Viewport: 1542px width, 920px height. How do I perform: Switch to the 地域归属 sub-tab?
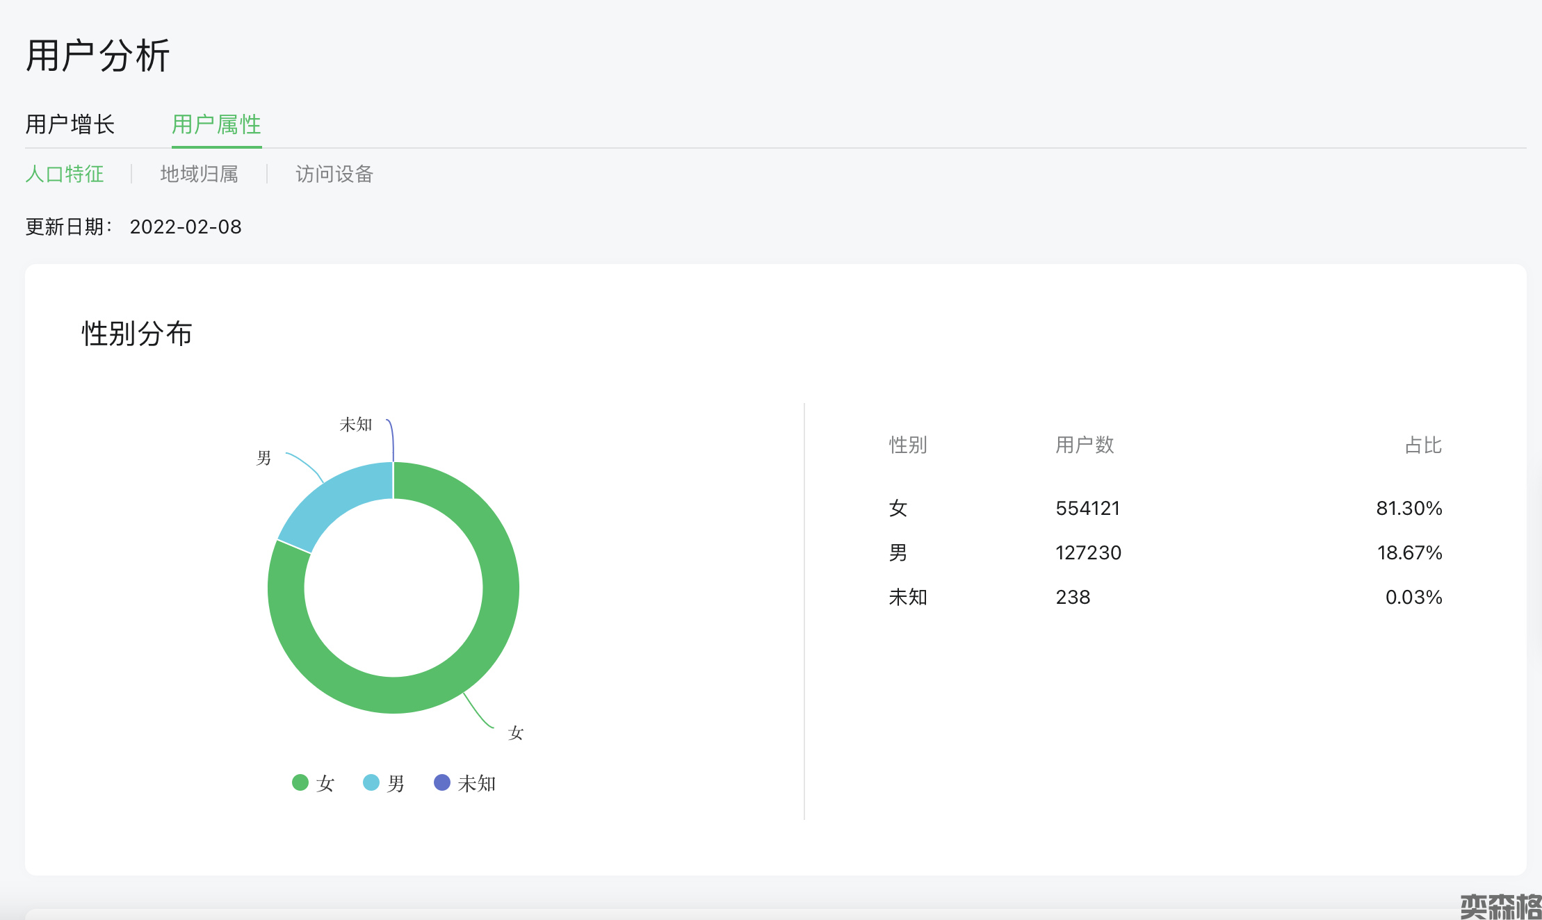tap(200, 174)
